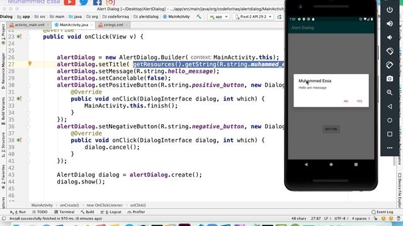Click the app breadcrumb in navigation bar
The width and height of the screenshot is (403, 226).
(x=23, y=17)
